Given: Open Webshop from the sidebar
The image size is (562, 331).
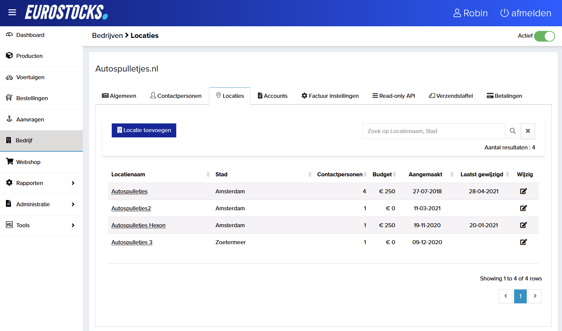Looking at the screenshot, I should 28,162.
